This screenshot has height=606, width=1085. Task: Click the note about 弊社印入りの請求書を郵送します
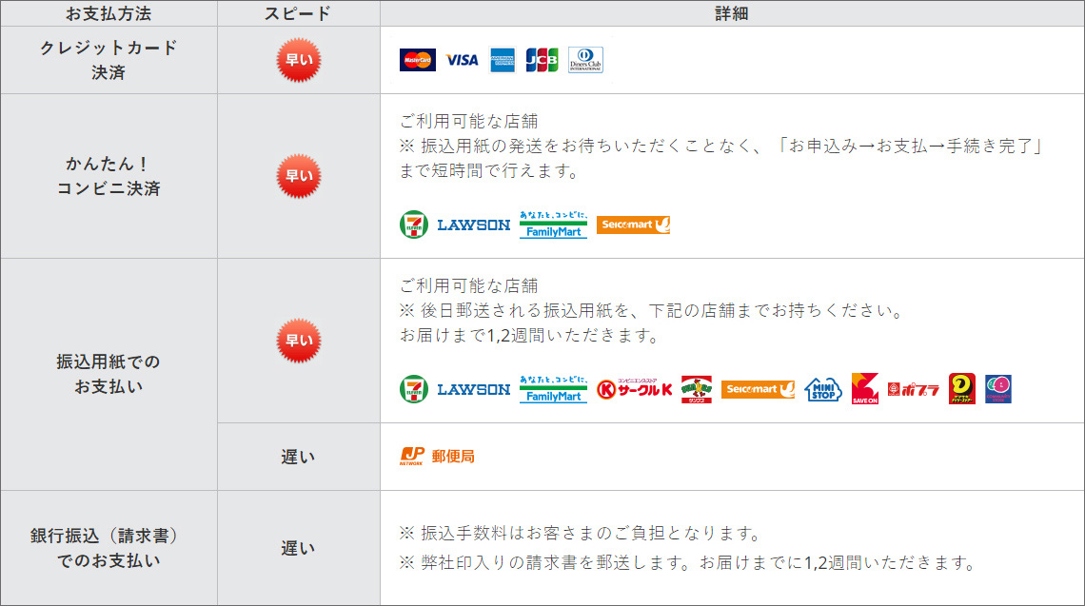(x=688, y=563)
